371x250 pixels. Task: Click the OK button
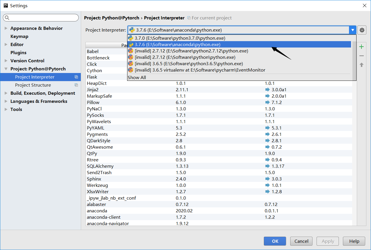click(275, 241)
